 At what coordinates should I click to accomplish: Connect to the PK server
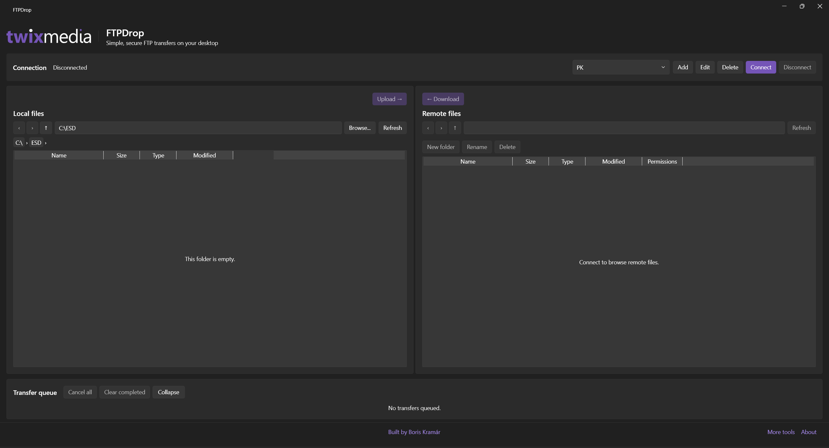pos(761,67)
